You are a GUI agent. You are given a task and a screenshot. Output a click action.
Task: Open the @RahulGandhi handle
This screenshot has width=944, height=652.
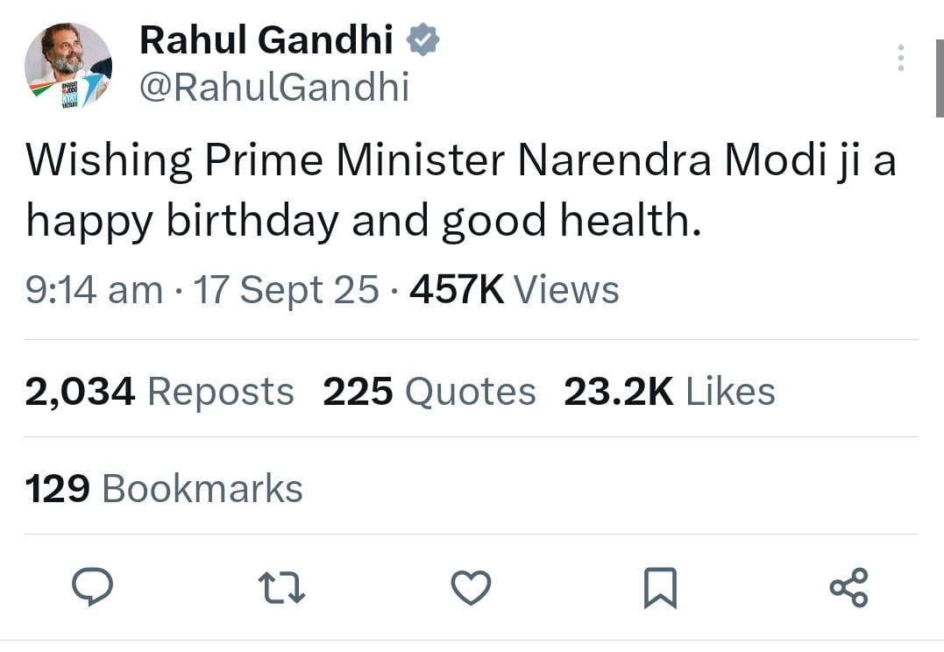point(274,88)
